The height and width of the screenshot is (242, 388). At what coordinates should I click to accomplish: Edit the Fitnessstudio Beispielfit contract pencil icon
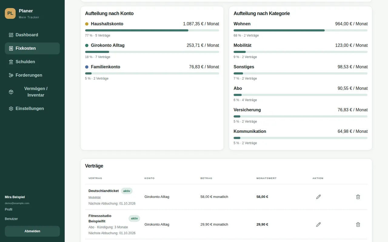click(318, 224)
